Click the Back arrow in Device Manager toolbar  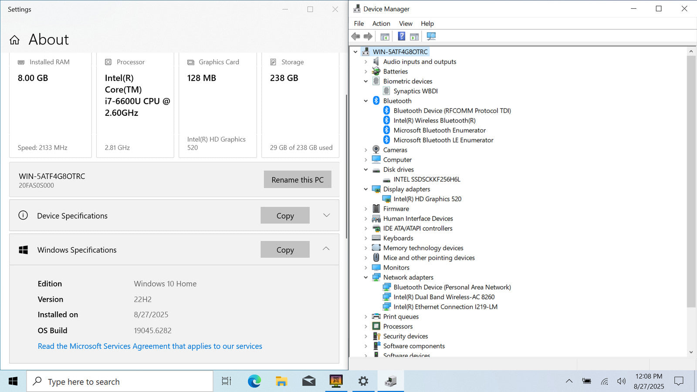tap(355, 37)
